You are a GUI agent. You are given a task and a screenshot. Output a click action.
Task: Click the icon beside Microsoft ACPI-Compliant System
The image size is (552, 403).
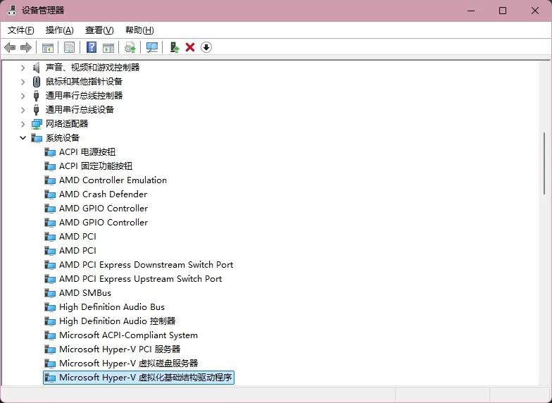click(x=50, y=335)
